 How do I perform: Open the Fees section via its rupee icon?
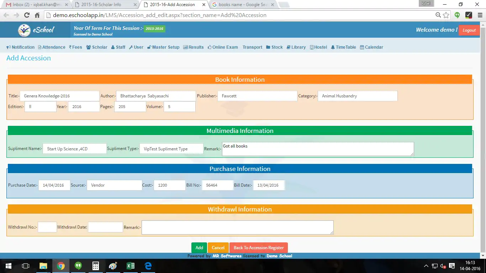(x=70, y=47)
